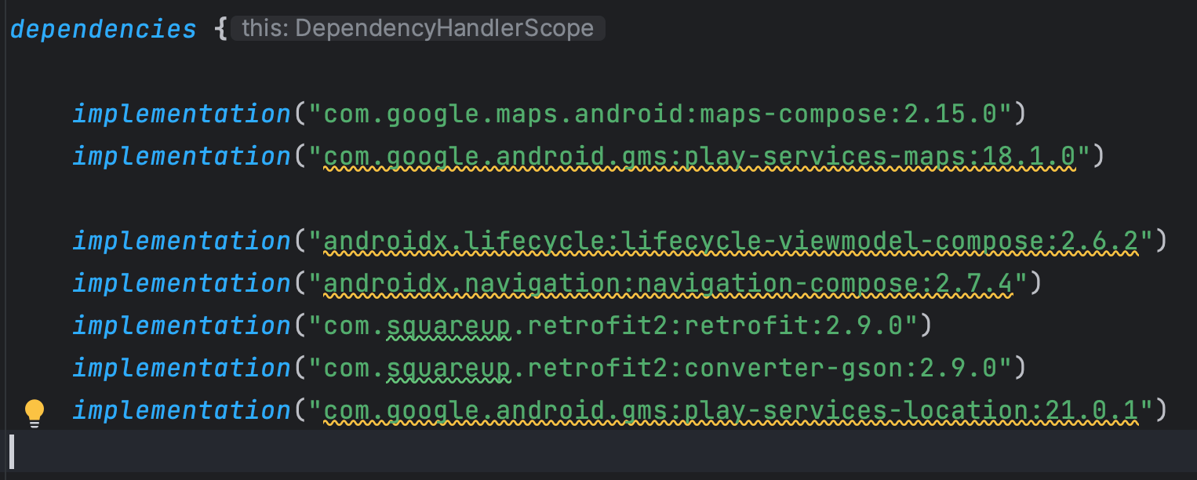Click the DependencyHandlerScope inlay hint
This screenshot has height=480, width=1197.
(417, 29)
